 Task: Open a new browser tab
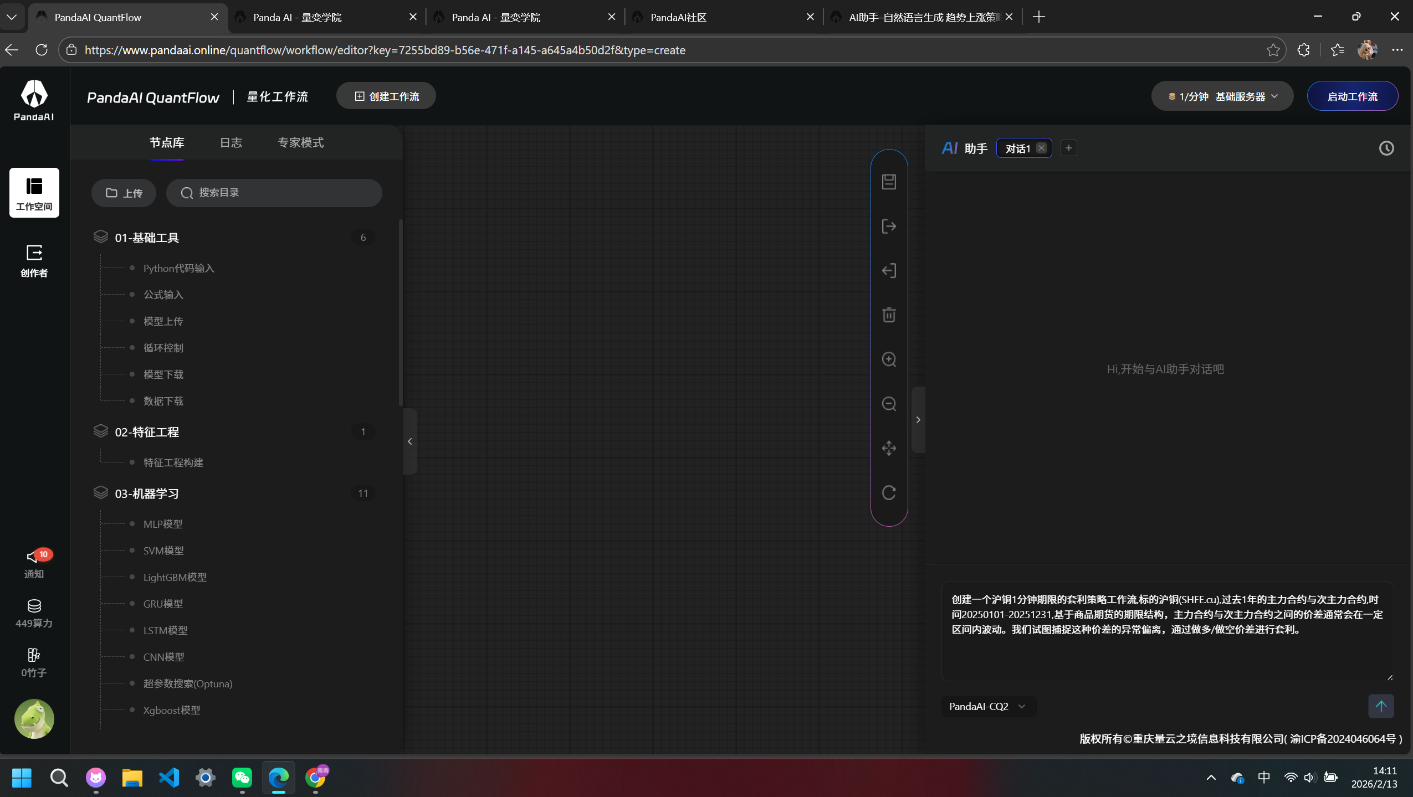1039,17
